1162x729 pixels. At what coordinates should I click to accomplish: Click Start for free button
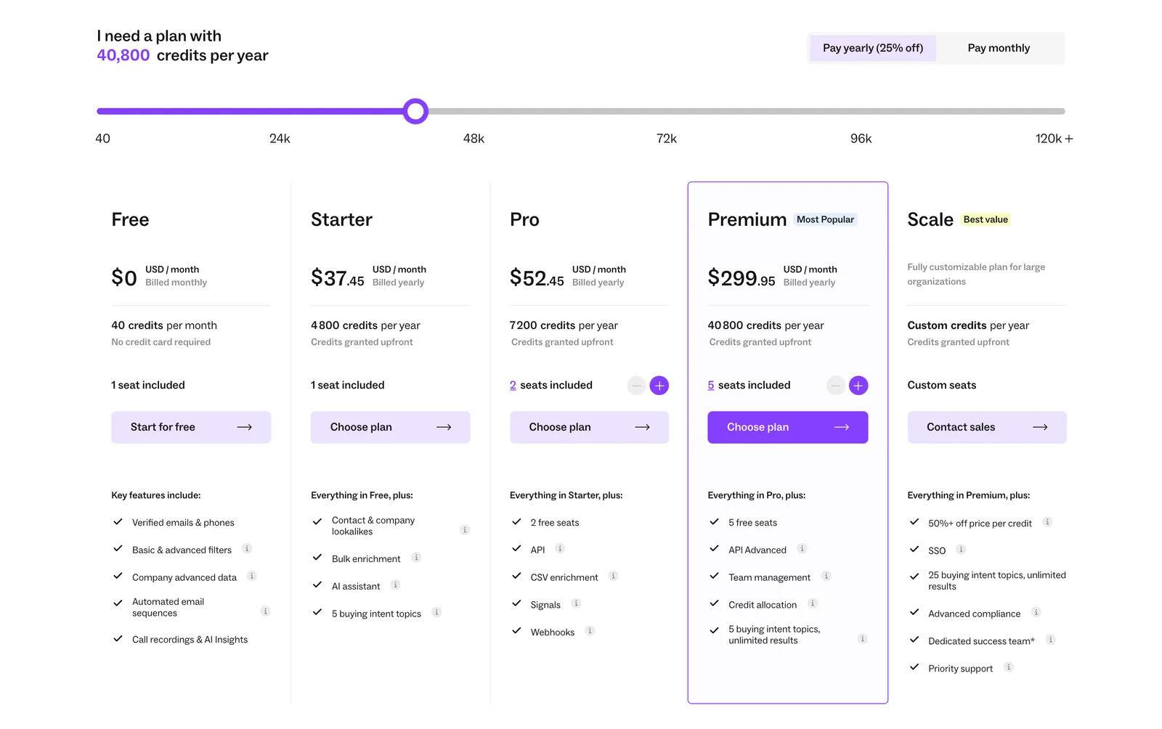click(x=191, y=427)
